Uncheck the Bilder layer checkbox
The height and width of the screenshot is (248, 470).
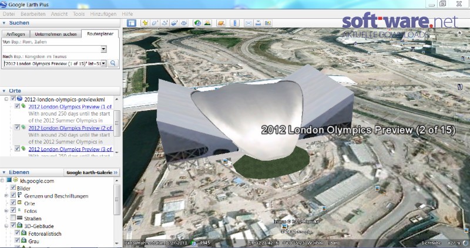tap(13, 188)
